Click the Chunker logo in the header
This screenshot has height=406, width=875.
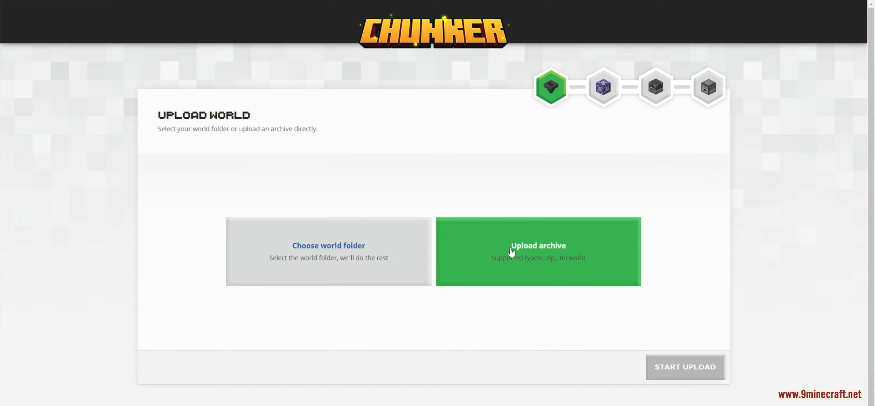click(433, 31)
